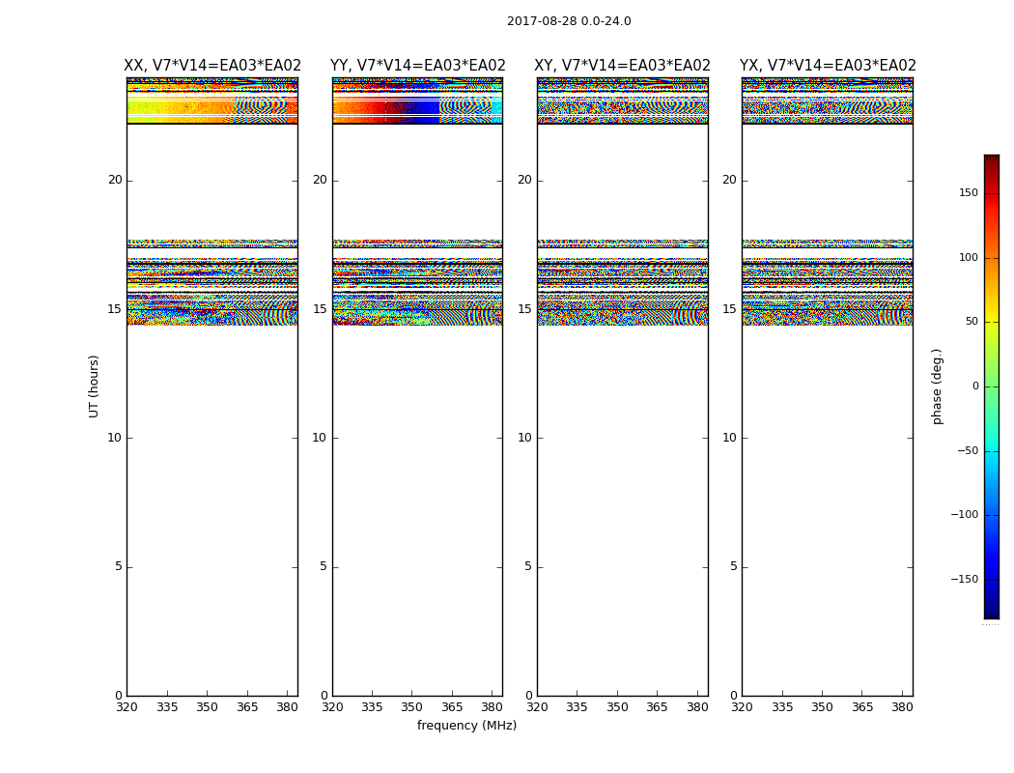The height and width of the screenshot is (773, 1014).
Task: Select the 'XY, V7*V14=EA03*EA02' subplot title
Action: [x=622, y=66]
